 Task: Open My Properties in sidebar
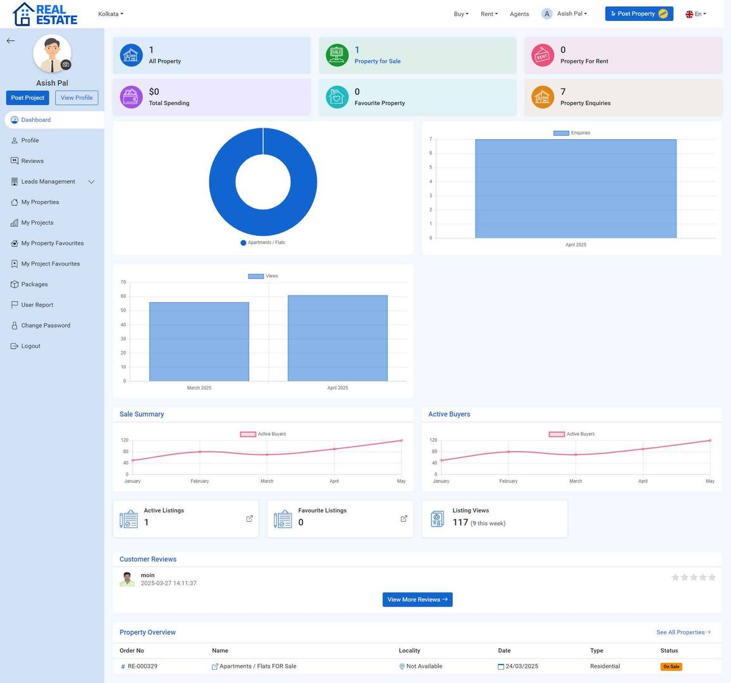[40, 202]
